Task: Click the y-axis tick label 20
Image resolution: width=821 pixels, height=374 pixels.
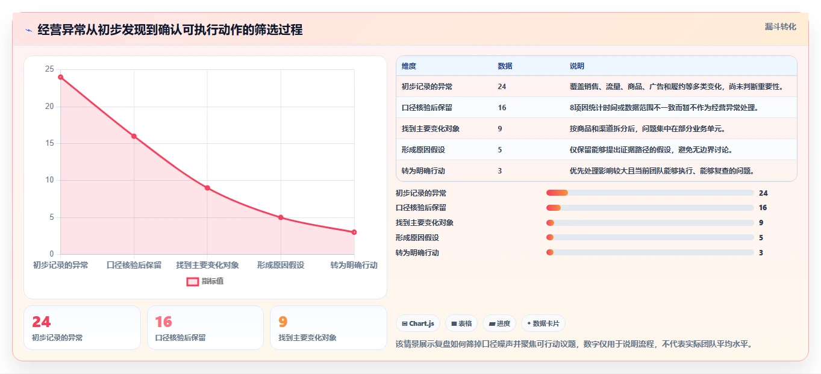Action: 49,107
